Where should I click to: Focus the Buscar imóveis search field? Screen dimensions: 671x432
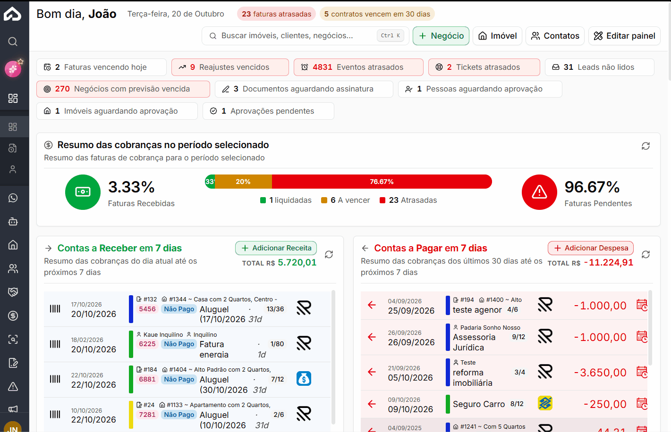(306, 36)
